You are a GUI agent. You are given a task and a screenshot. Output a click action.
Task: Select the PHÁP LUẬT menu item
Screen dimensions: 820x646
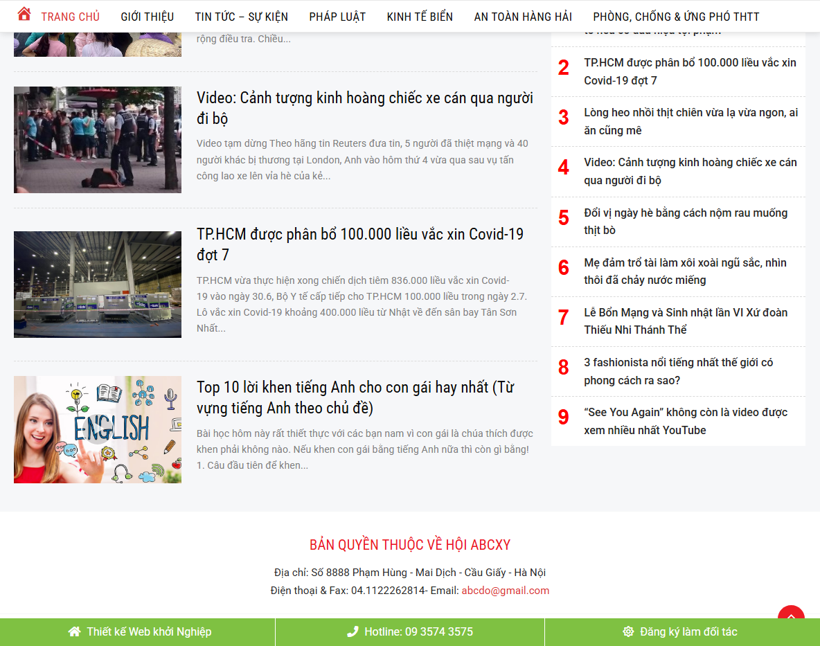(x=337, y=16)
